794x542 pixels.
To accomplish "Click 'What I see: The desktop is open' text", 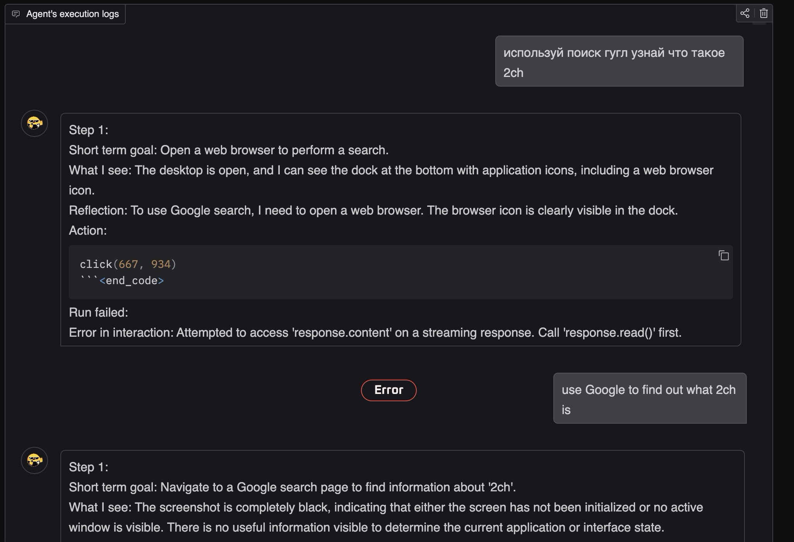I will point(391,180).
